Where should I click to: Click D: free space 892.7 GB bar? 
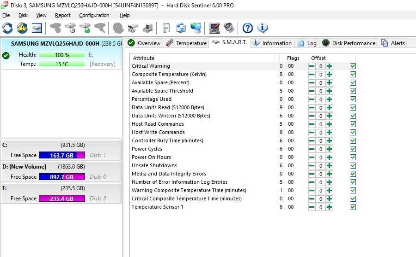pos(62,177)
